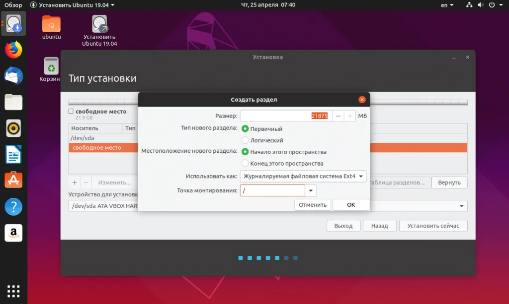Click the Размер size input field

(286, 116)
